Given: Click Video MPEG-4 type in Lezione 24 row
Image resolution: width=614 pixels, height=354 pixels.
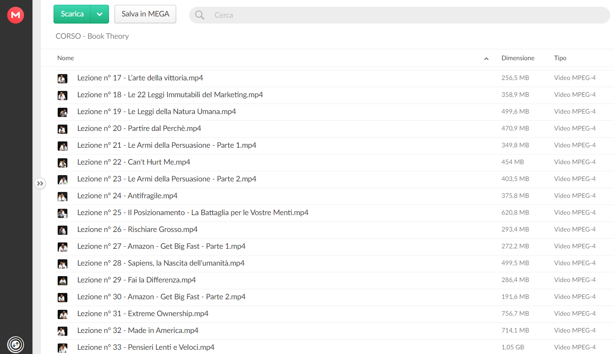Looking at the screenshot, I should [x=575, y=196].
